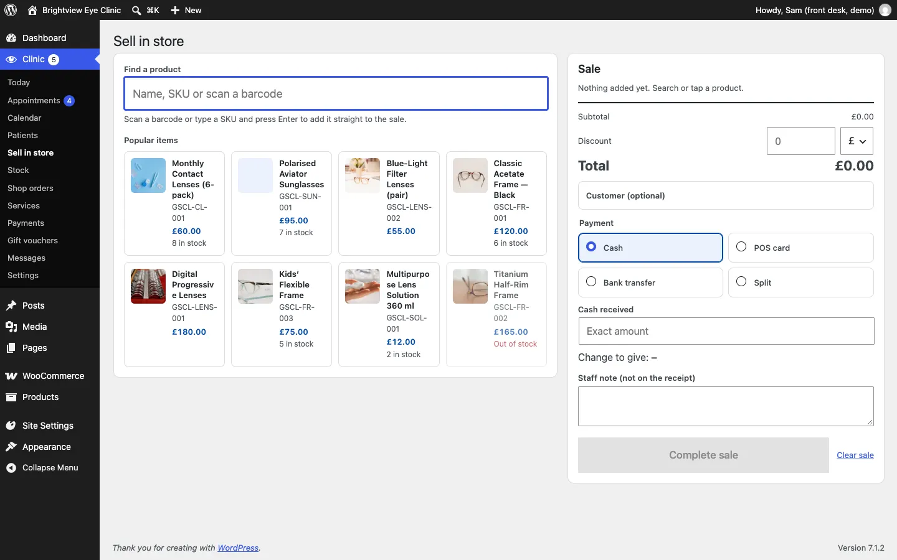Click the Collapse Menu arrow icon
Image resolution: width=897 pixels, height=560 pixels.
pos(11,468)
